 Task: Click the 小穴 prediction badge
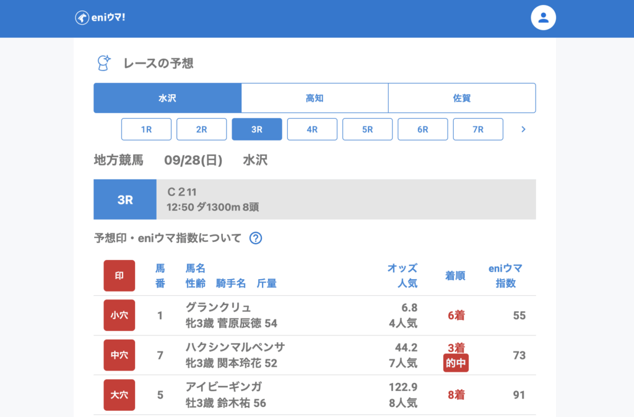click(119, 316)
